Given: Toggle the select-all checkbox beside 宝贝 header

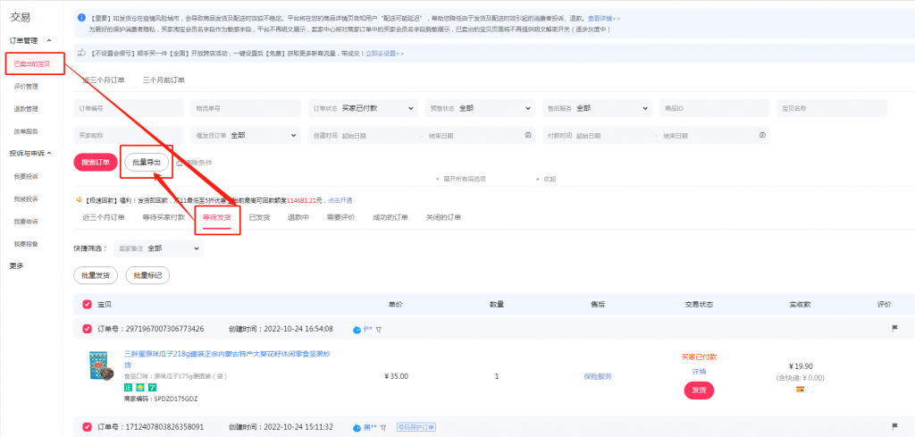Looking at the screenshot, I should [87, 304].
